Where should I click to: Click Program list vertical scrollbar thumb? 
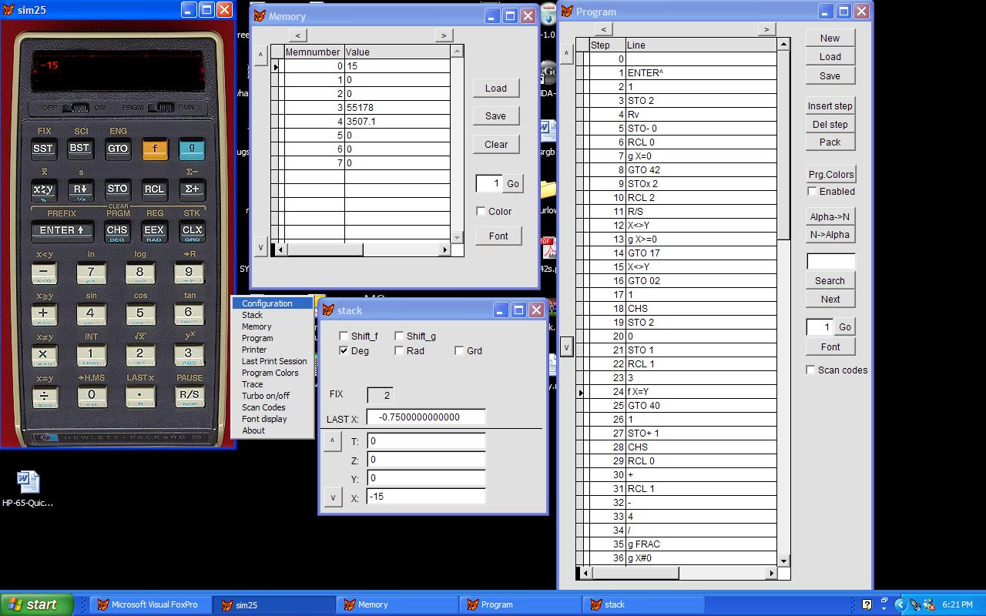(x=783, y=145)
